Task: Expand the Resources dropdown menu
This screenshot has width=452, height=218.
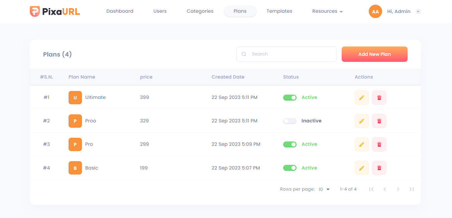Action: 327,11
